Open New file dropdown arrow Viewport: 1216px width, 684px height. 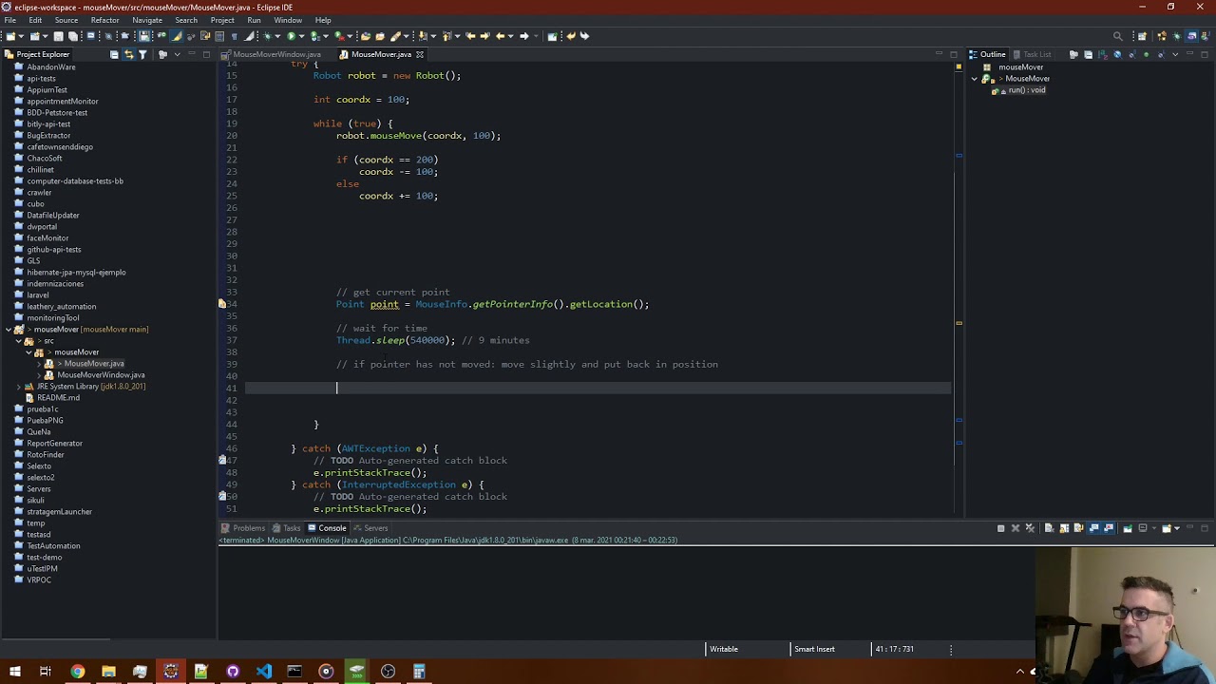pyautogui.click(x=21, y=36)
